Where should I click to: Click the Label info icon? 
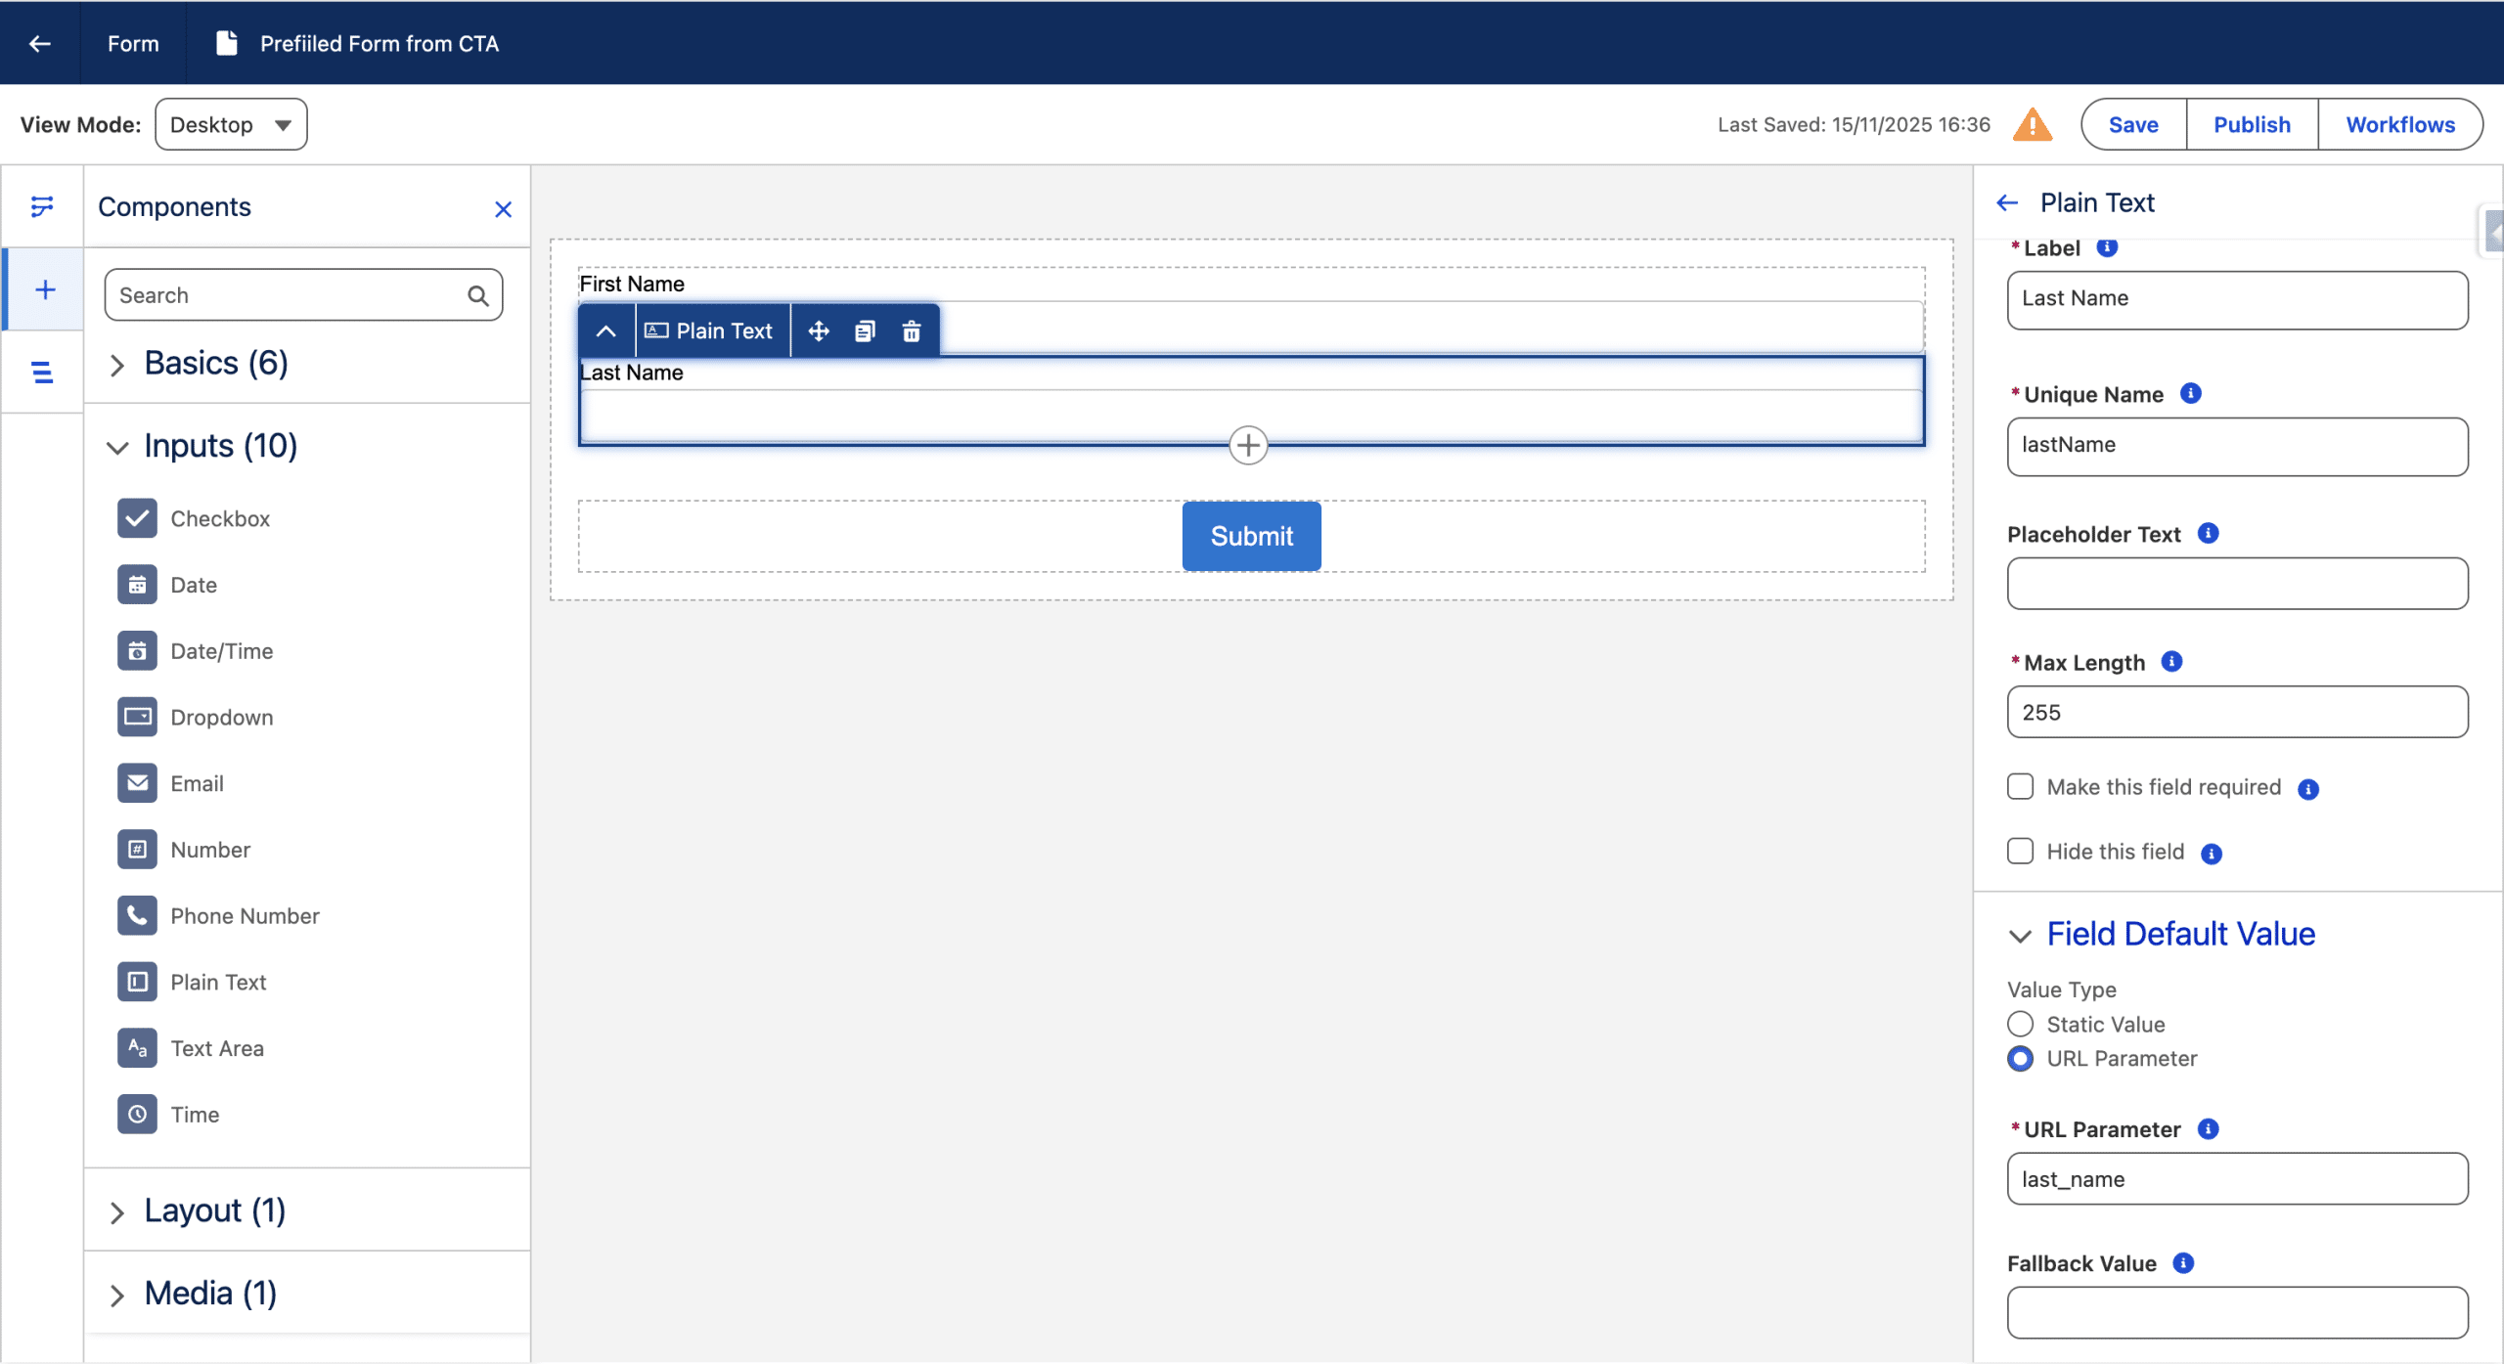pos(2108,248)
